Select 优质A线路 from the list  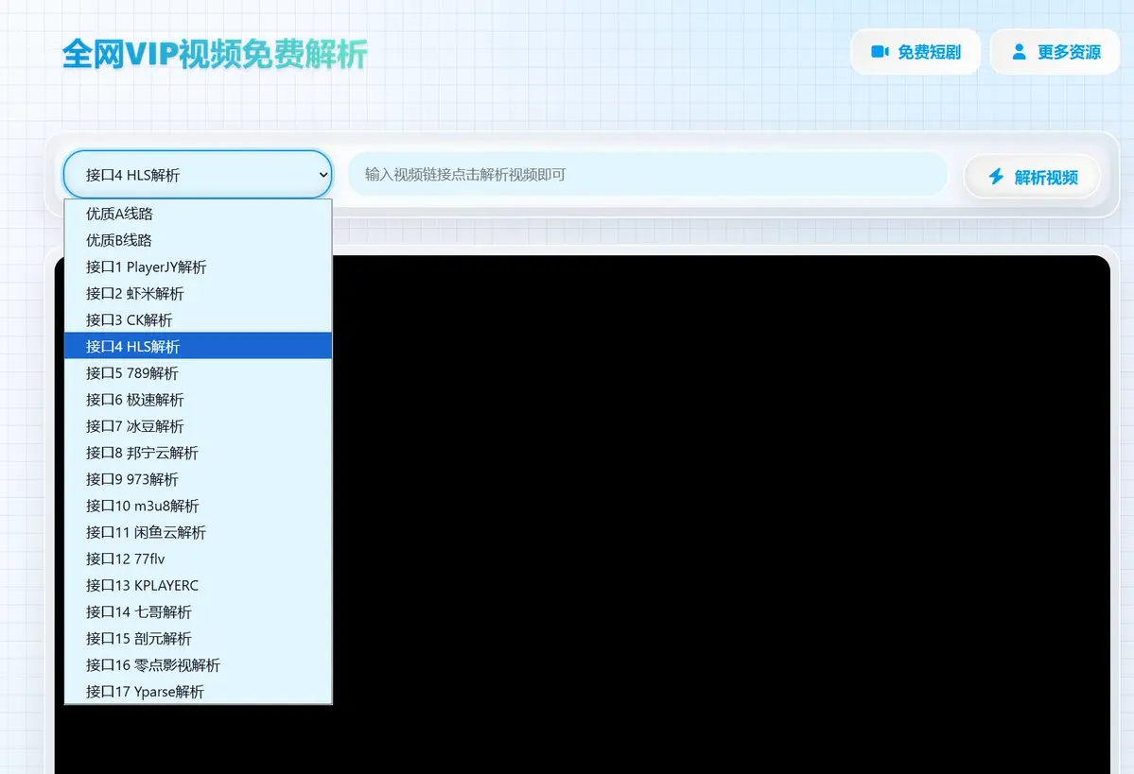pyautogui.click(x=199, y=214)
